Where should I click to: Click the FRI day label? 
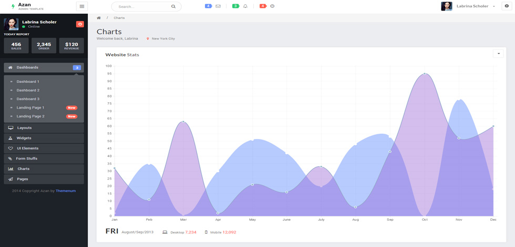point(111,231)
